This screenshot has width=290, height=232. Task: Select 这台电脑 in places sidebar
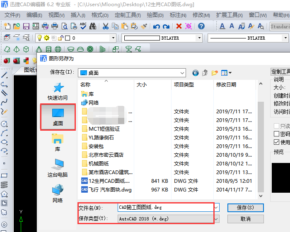pyautogui.click(x=58, y=168)
